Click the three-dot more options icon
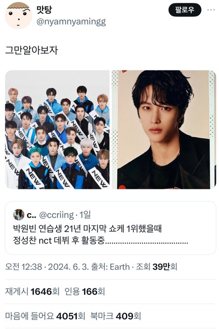The image size is (219, 329). (x=211, y=10)
